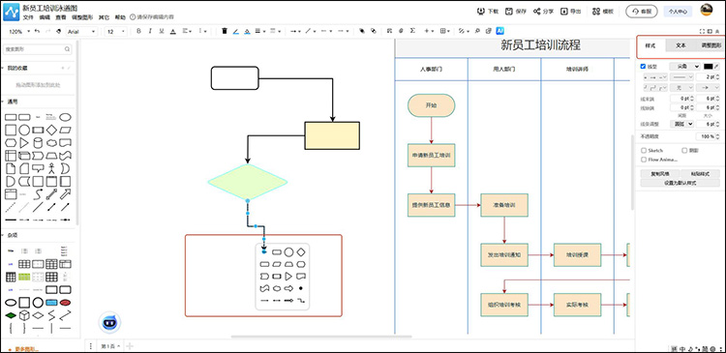Viewport: 726px width, 353px height.
Task: Click the 粘贴样式 paste style button
Action: click(x=700, y=174)
